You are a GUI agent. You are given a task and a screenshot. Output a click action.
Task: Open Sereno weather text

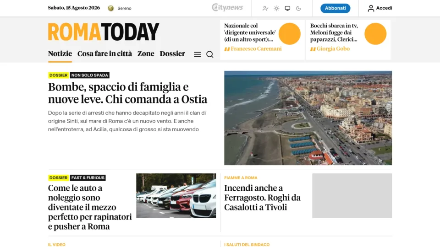[x=124, y=8]
